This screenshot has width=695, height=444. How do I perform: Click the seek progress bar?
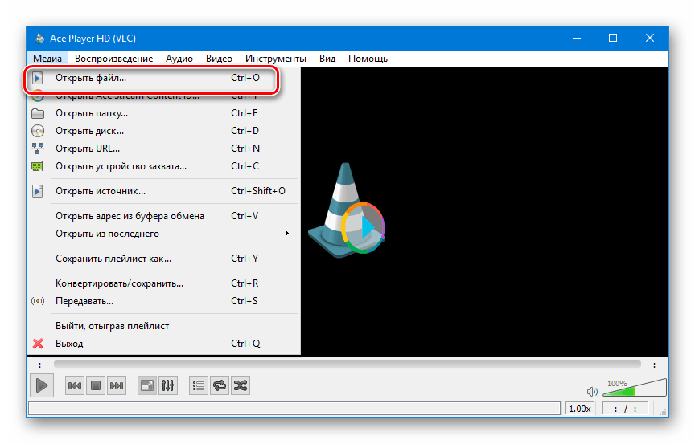[347, 365]
